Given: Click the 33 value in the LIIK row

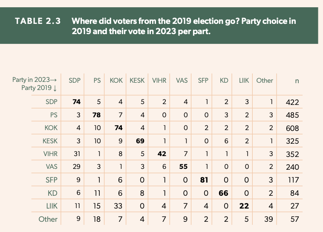Looking at the screenshot, I should 118,206.
